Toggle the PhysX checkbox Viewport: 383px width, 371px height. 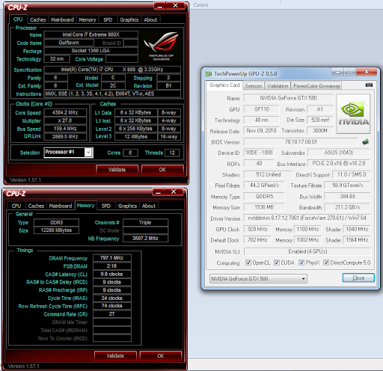click(301, 263)
